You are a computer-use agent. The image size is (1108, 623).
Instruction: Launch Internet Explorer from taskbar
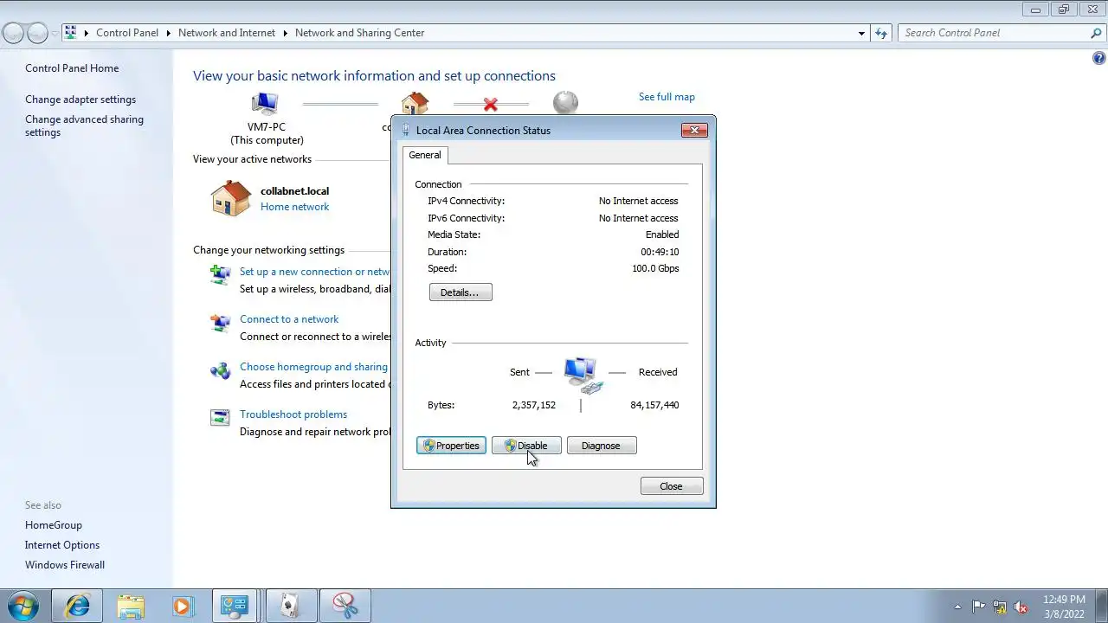point(77,606)
